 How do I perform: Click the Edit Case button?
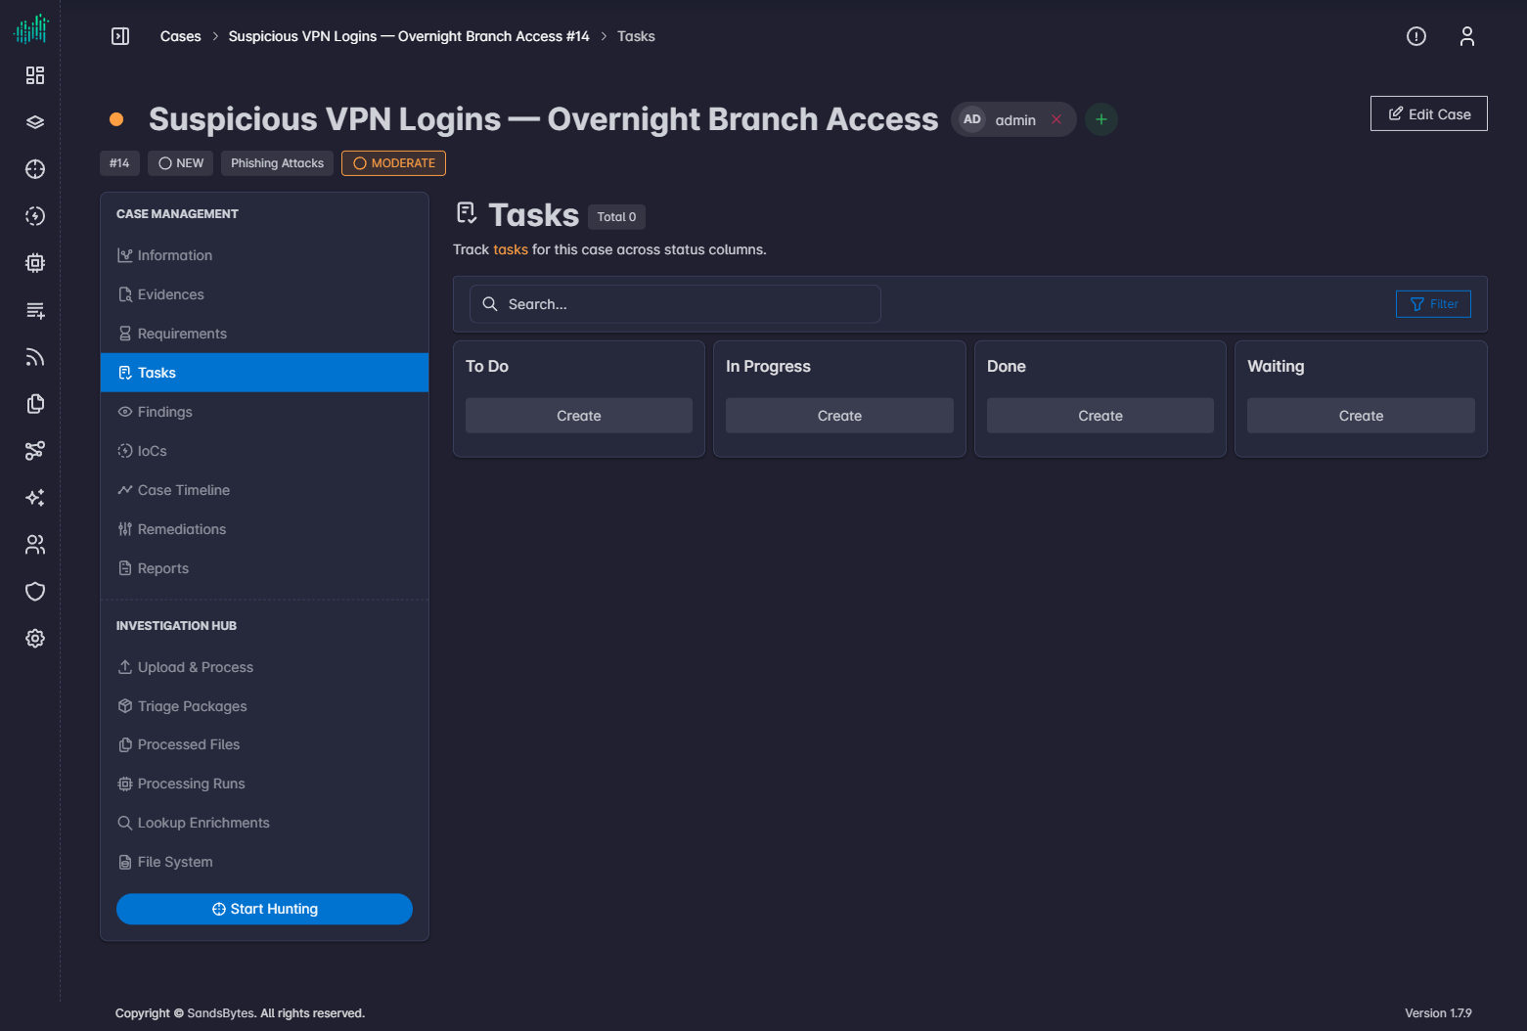pyautogui.click(x=1429, y=113)
